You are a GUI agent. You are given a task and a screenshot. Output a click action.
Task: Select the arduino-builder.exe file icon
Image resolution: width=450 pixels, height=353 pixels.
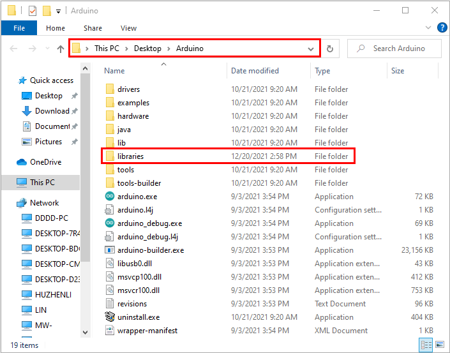pos(110,250)
